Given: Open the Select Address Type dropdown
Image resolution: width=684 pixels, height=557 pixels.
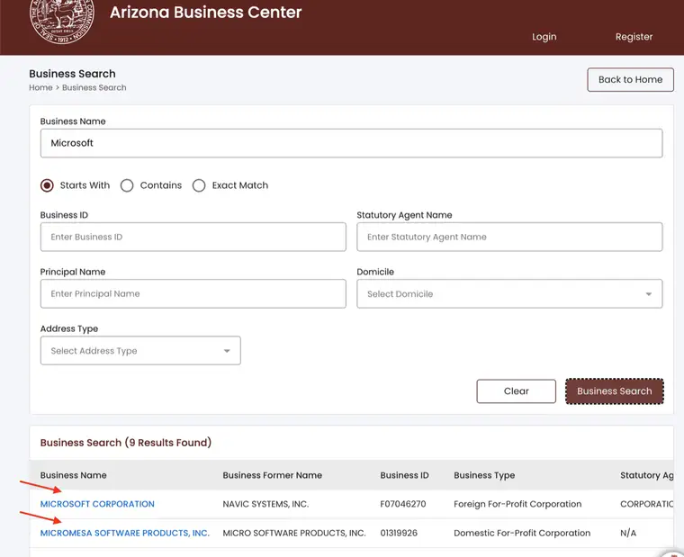Looking at the screenshot, I should coord(140,350).
